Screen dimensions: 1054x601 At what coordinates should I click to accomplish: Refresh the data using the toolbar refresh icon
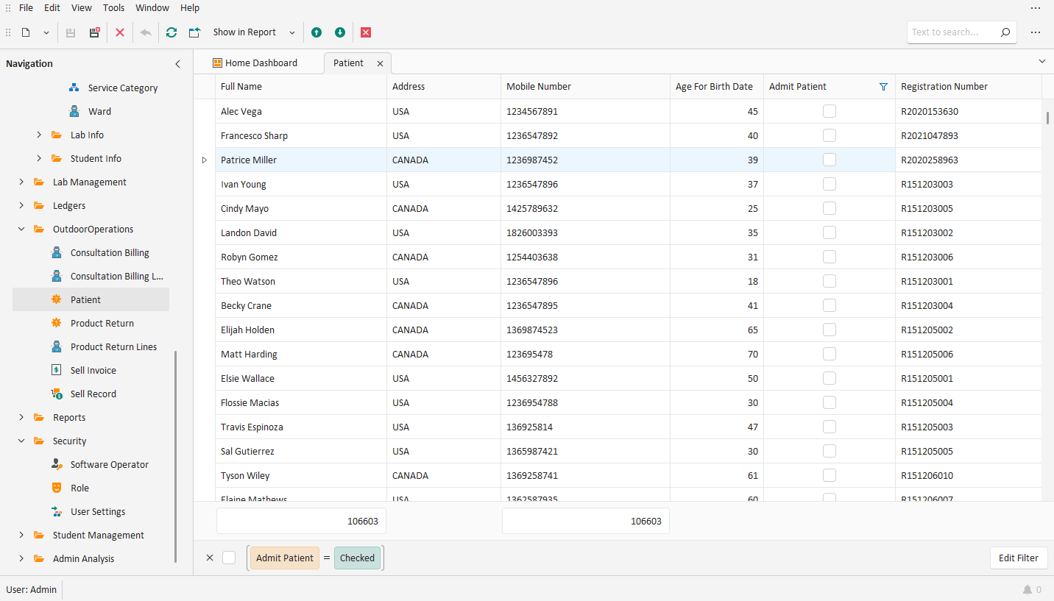pos(171,32)
